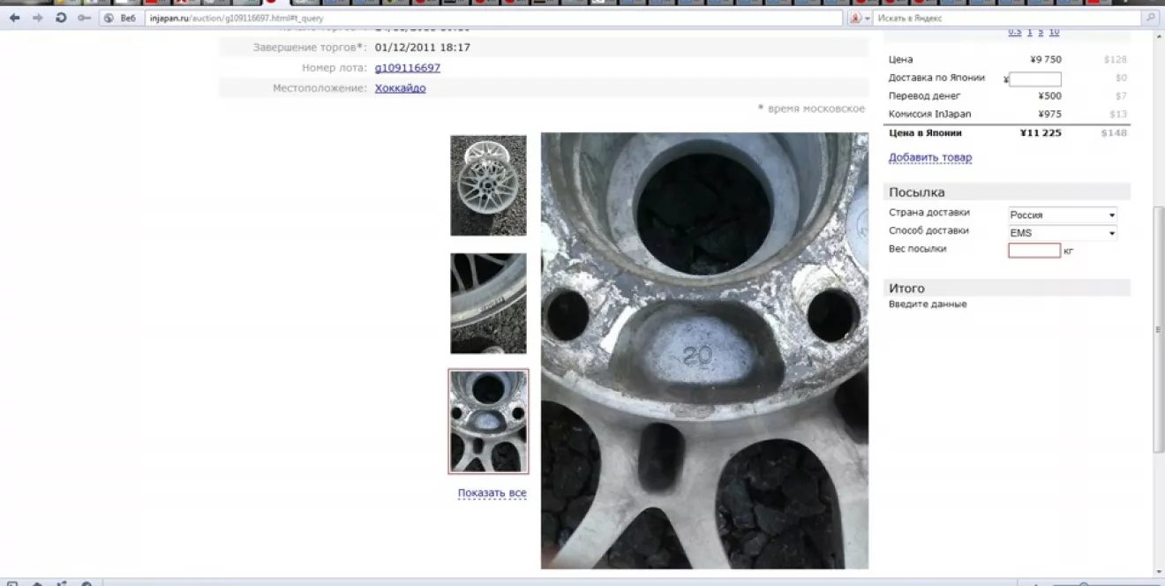Click the '10' weight preset link
1165x586 pixels.
(x=1054, y=32)
